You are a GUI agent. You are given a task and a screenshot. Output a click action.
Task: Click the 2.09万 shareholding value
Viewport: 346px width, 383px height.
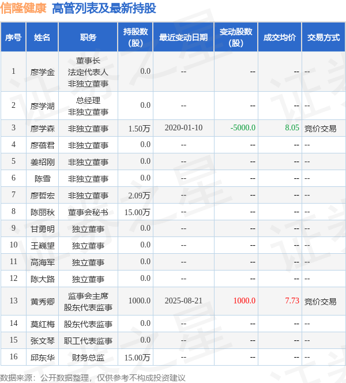pyautogui.click(x=139, y=196)
